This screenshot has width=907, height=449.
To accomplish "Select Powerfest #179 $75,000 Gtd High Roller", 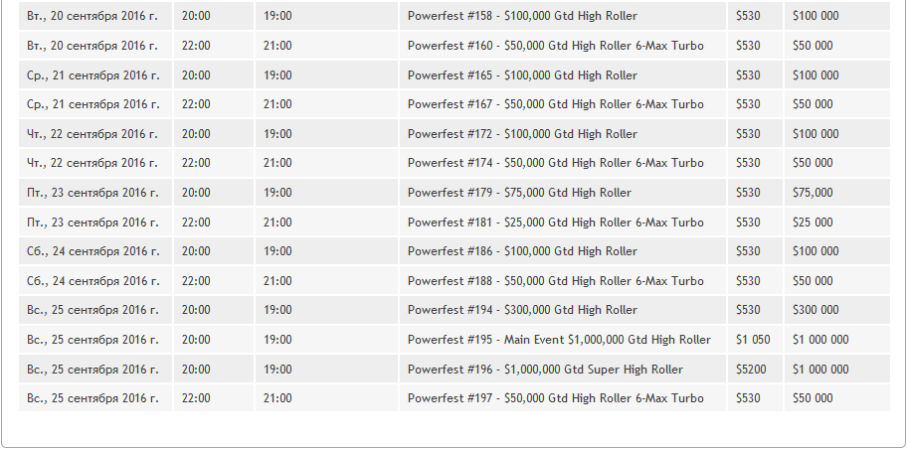I will (519, 193).
